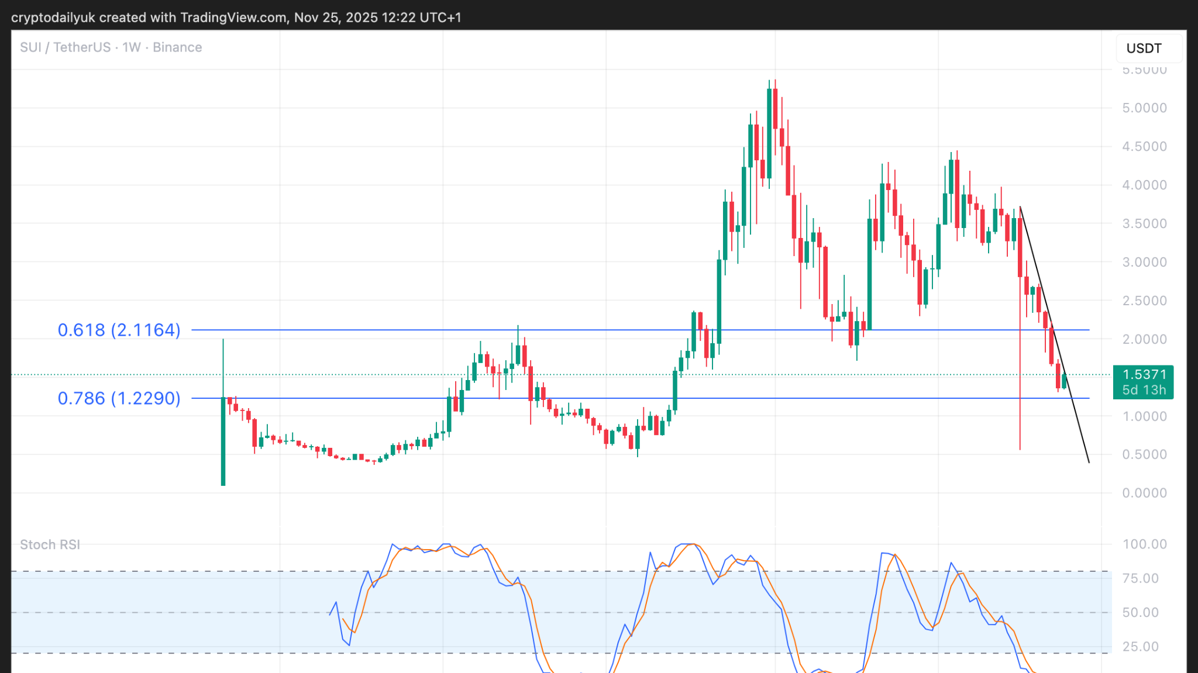The image size is (1198, 673).
Task: Select the 0.618 (2.1164) Fibonacci label
Action: click(119, 330)
